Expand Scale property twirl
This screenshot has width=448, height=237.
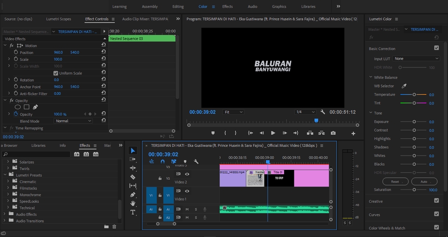[x=9, y=59]
